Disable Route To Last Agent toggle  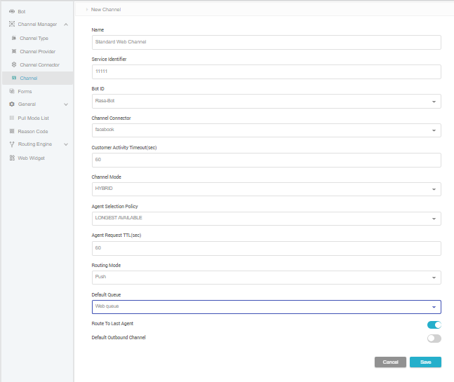point(434,325)
